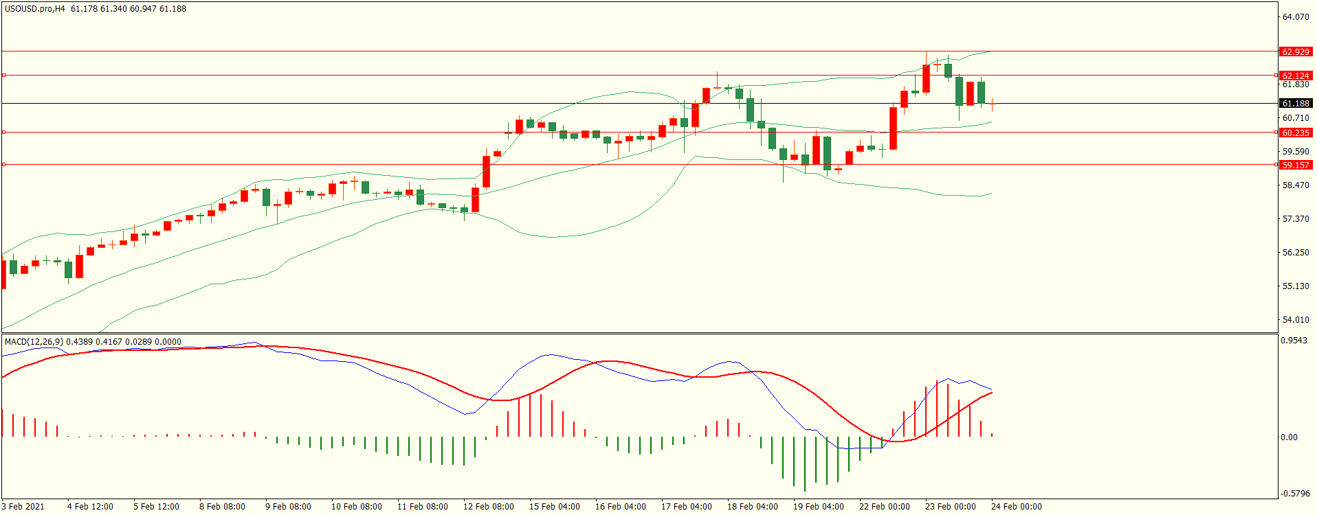Click 54.010 on the price scale

(x=1295, y=319)
